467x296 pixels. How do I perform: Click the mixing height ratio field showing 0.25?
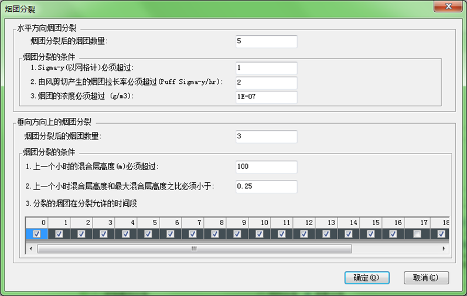267,186
